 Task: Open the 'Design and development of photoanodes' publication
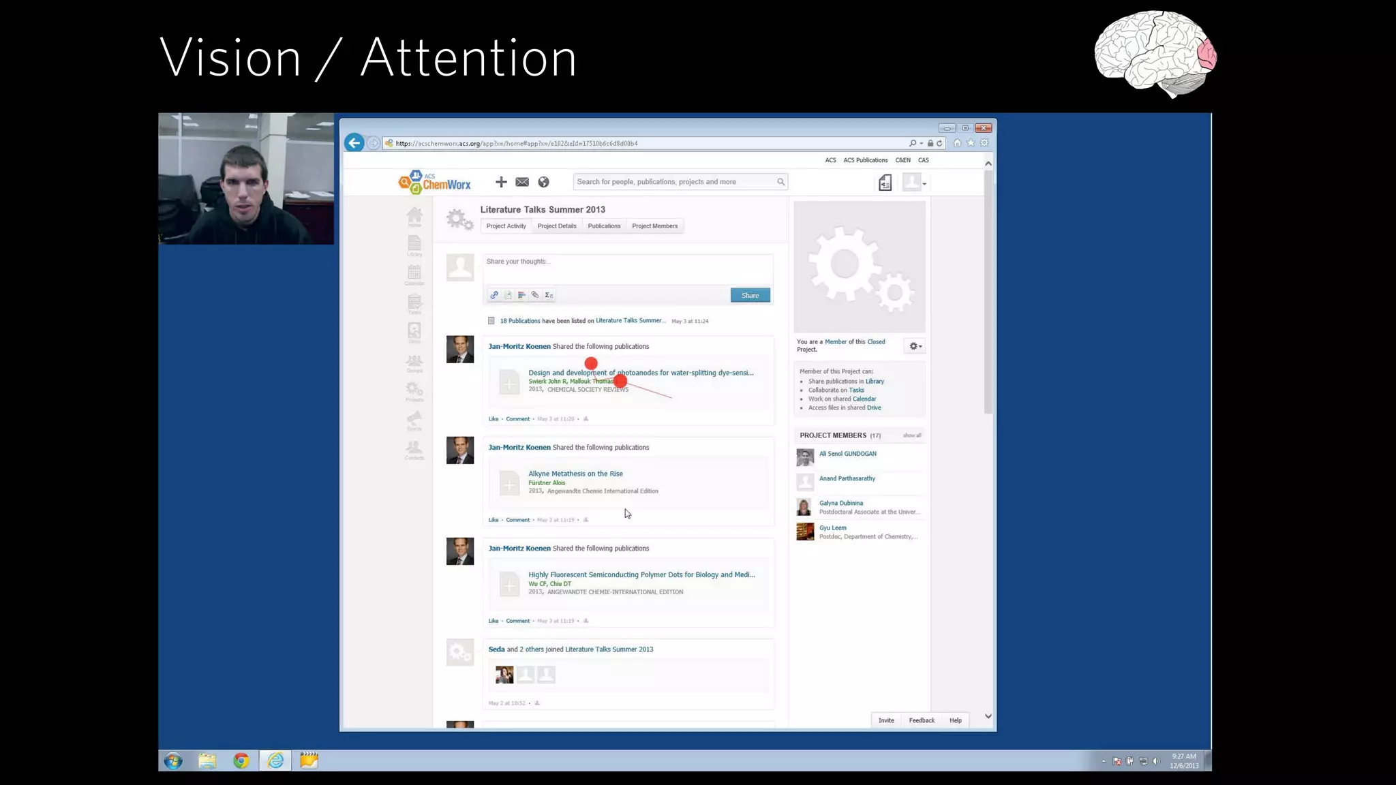point(641,373)
